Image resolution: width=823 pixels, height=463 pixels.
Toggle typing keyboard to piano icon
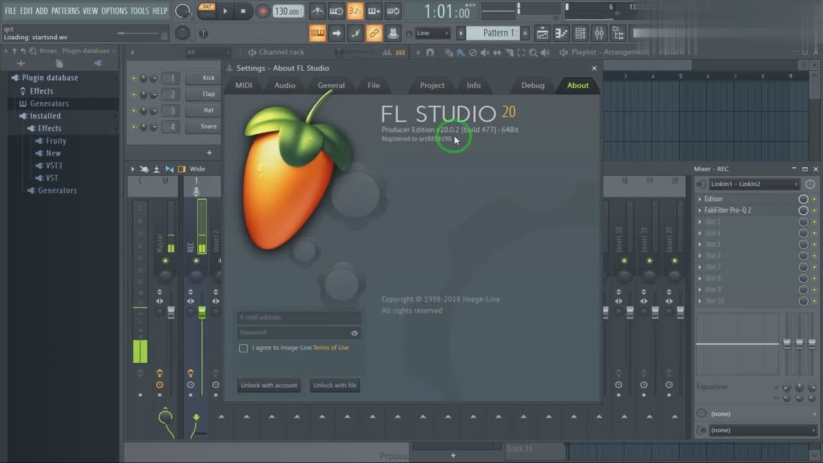tap(317, 33)
